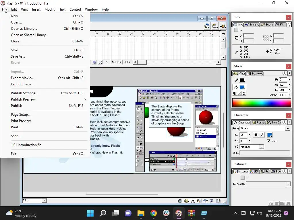
Task: Click the timeline frame view icon
Action: pos(223,34)
